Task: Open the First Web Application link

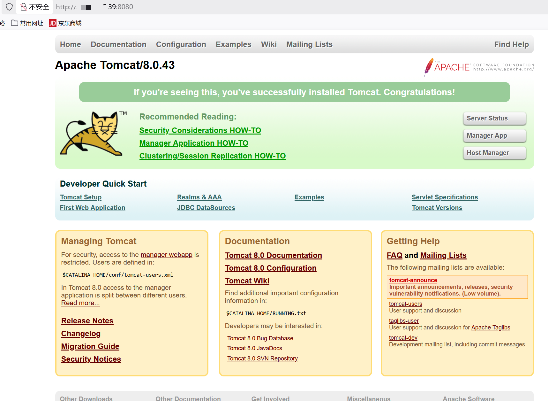Action: coord(93,208)
